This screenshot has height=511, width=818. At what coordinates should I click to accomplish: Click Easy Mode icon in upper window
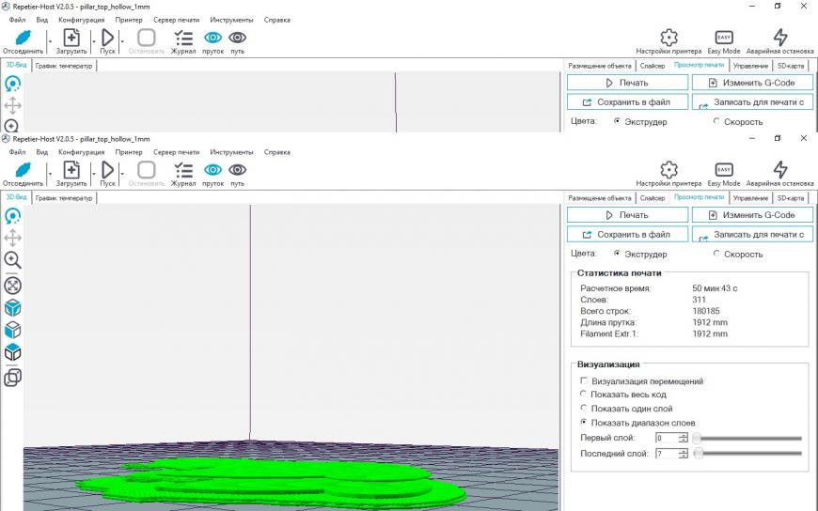(x=724, y=37)
